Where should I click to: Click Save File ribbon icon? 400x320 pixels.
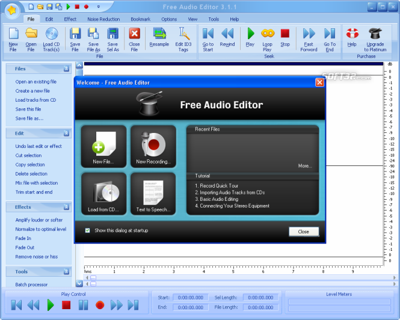75,40
